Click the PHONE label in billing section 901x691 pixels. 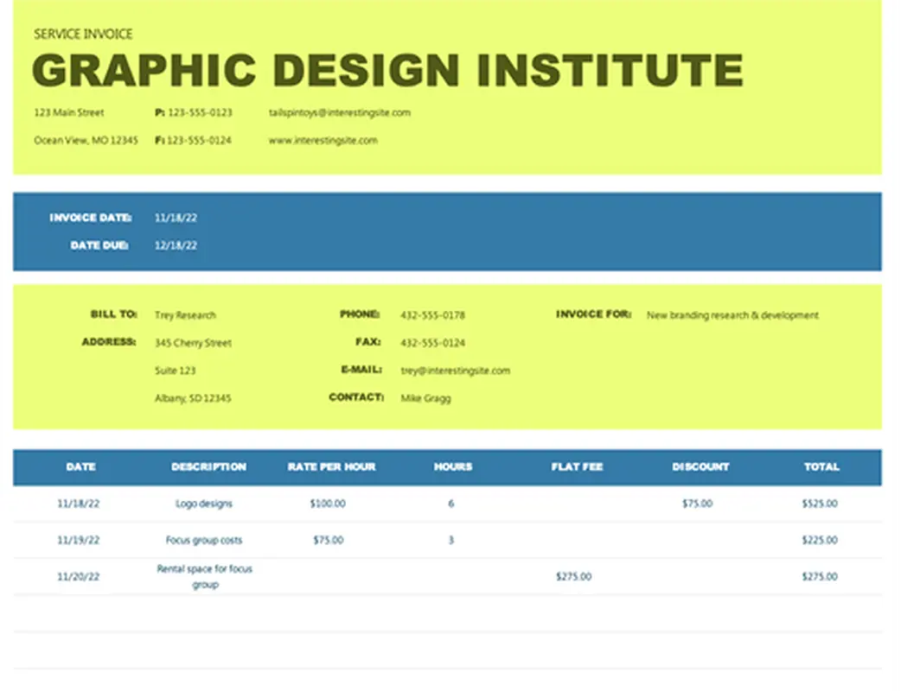360,314
